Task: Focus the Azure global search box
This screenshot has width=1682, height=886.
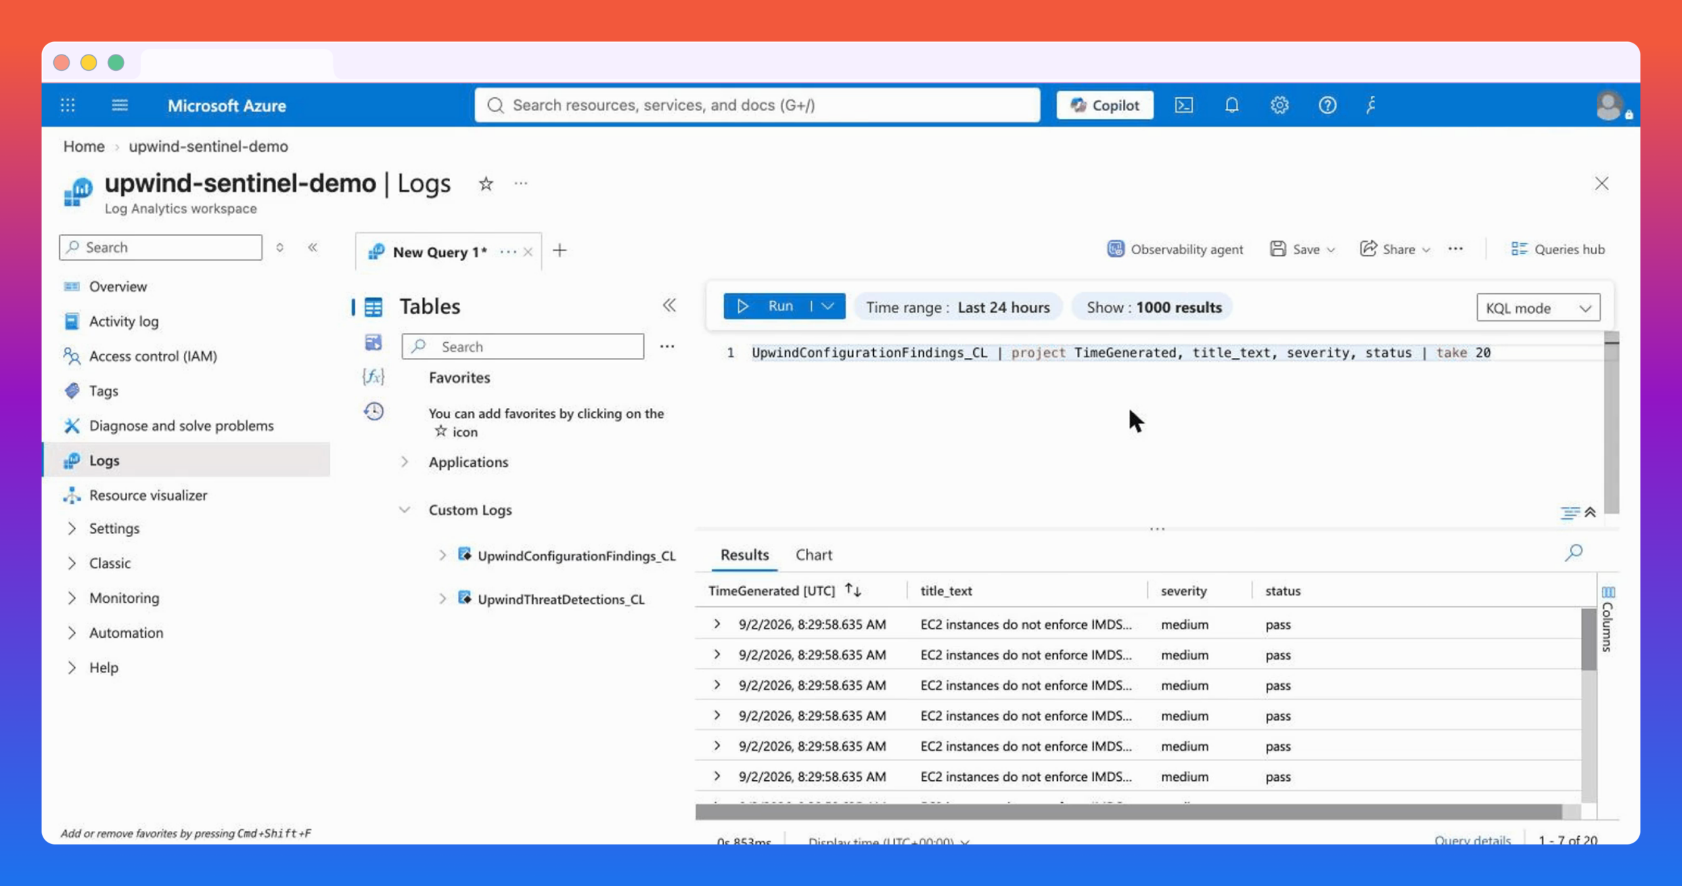Action: 758,105
